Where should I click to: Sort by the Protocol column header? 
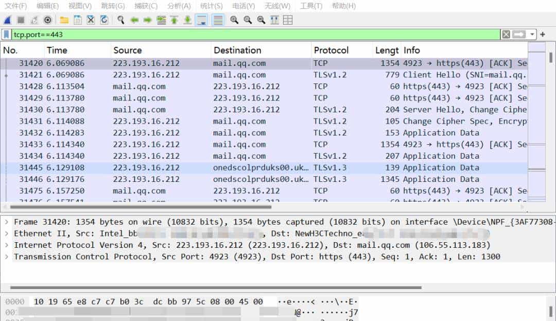[x=342, y=50]
